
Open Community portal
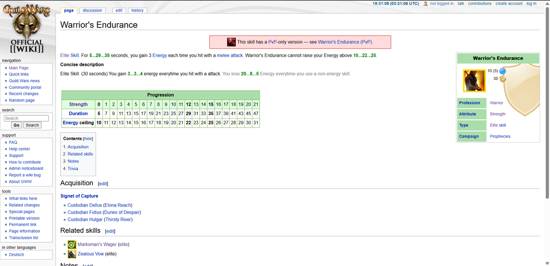(25, 87)
